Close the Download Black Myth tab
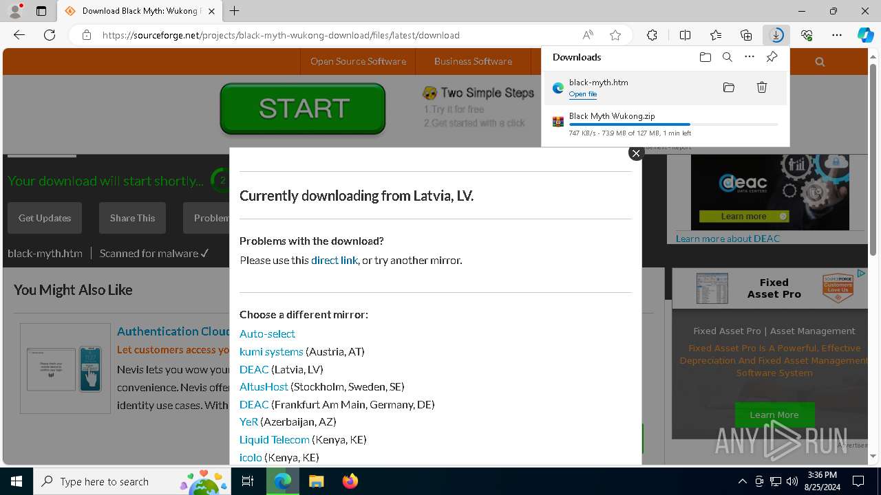Image resolution: width=881 pixels, height=495 pixels. point(211,11)
